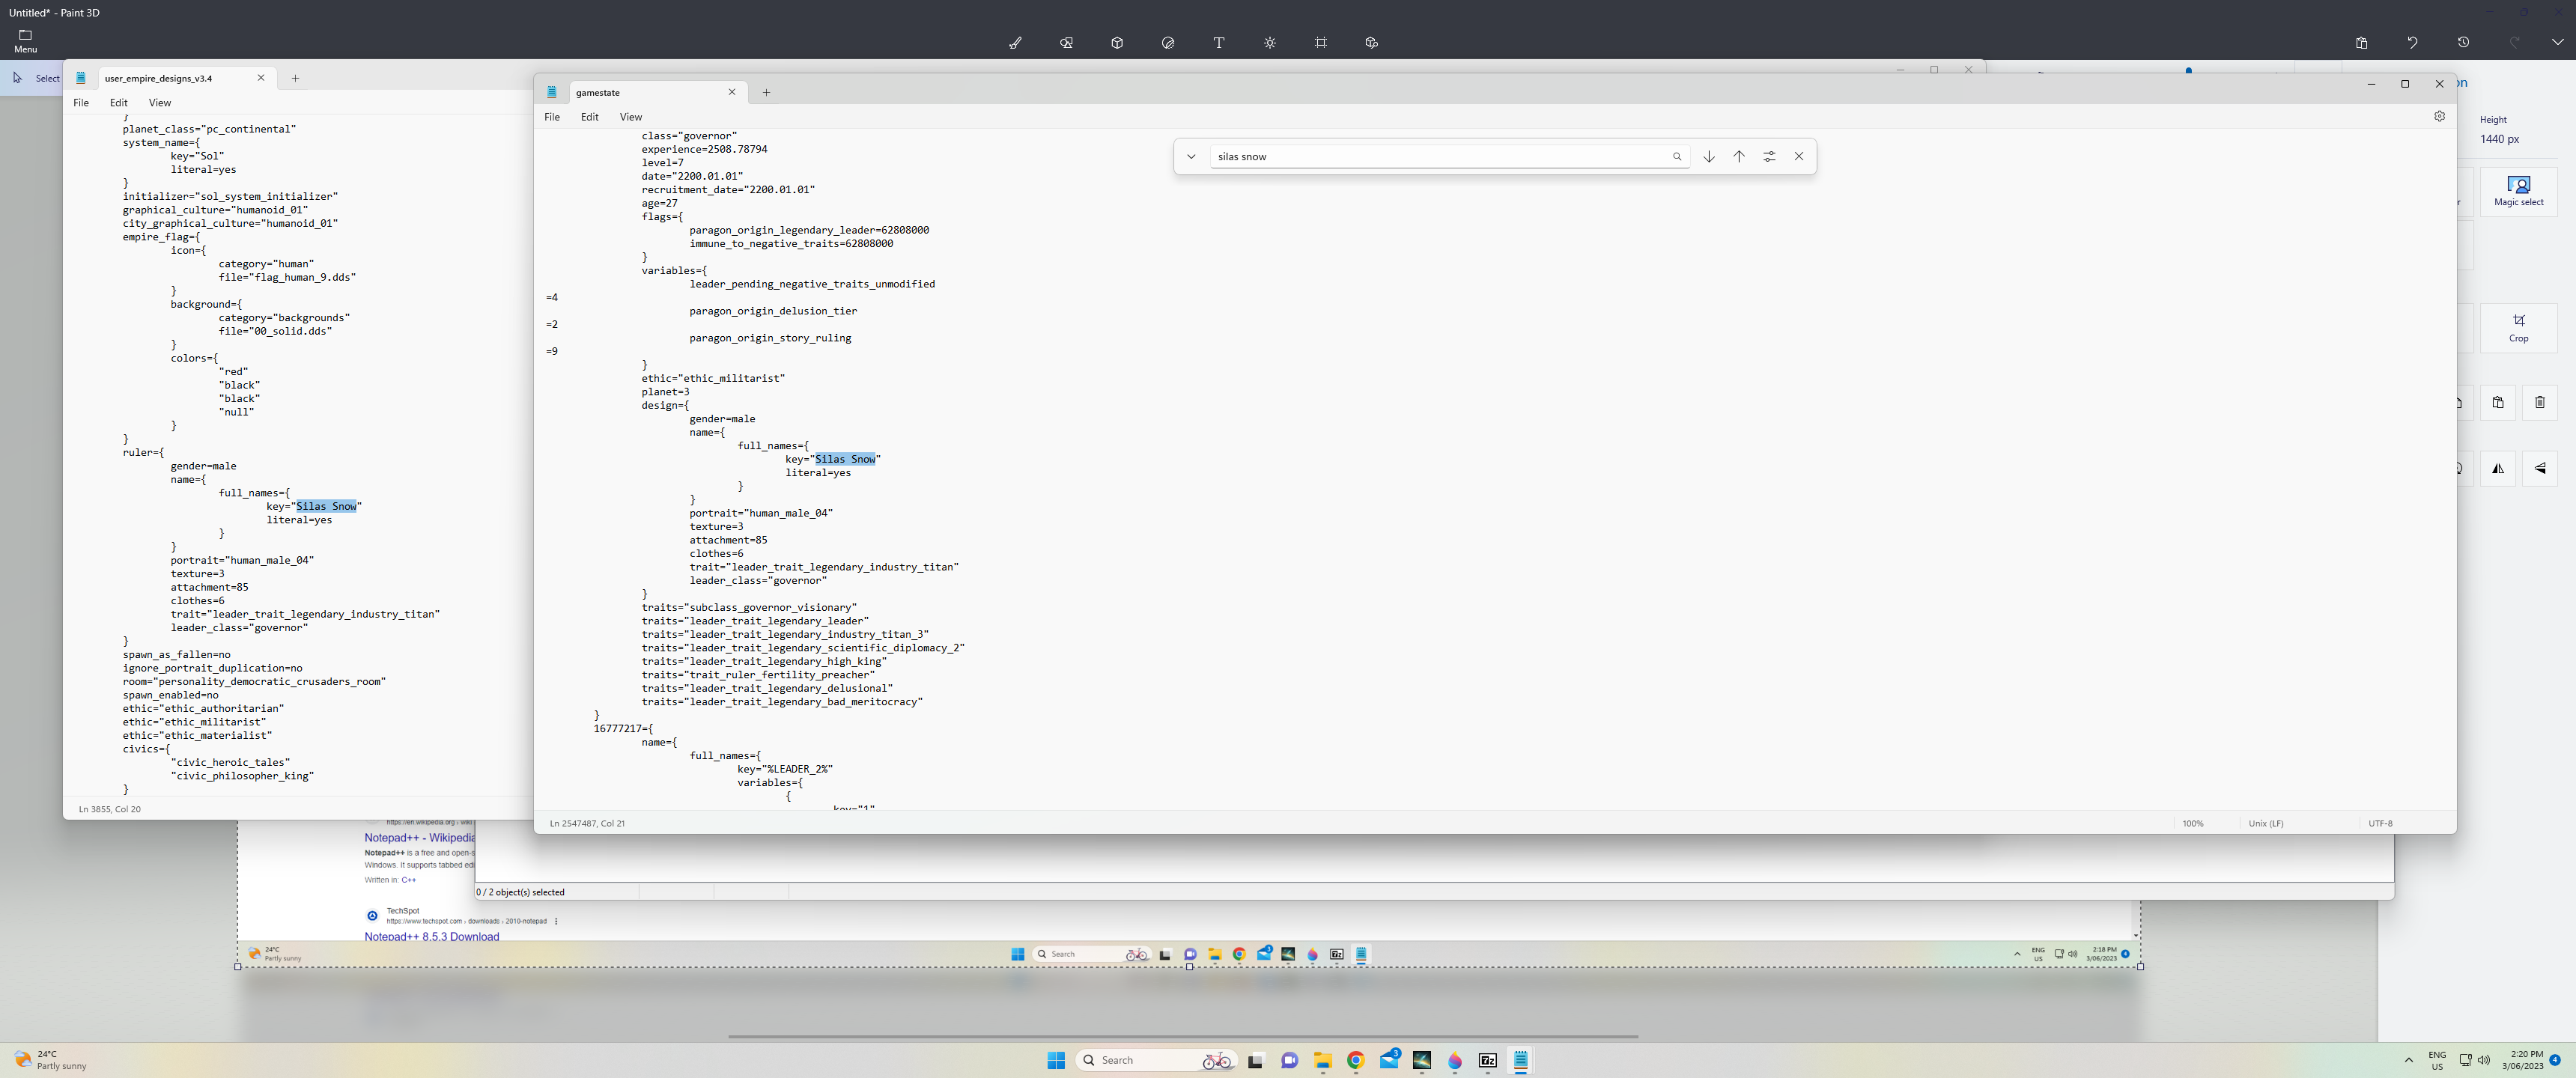The image size is (2576, 1078).
Task: Open the Menu in Paint 3D
Action: [26, 41]
